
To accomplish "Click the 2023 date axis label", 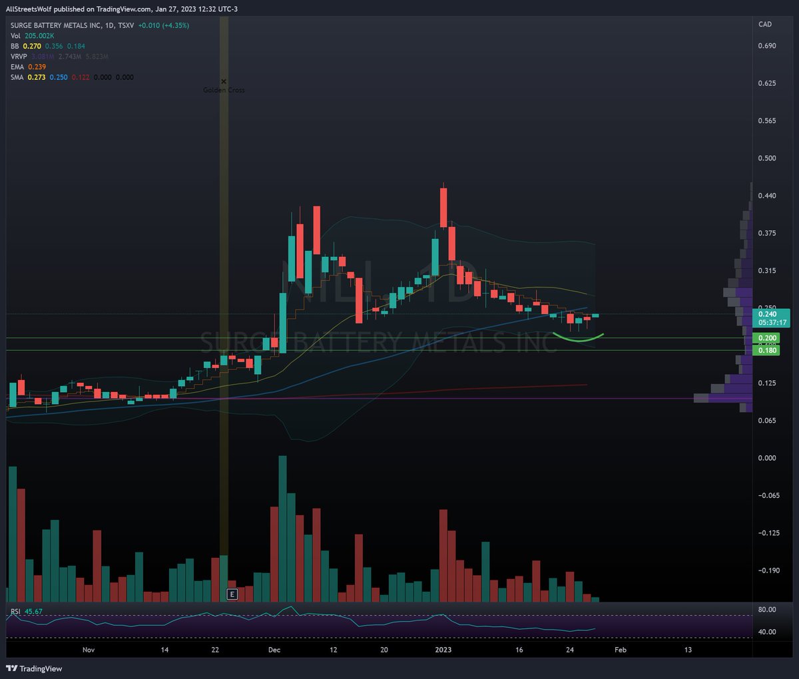I will point(443,650).
